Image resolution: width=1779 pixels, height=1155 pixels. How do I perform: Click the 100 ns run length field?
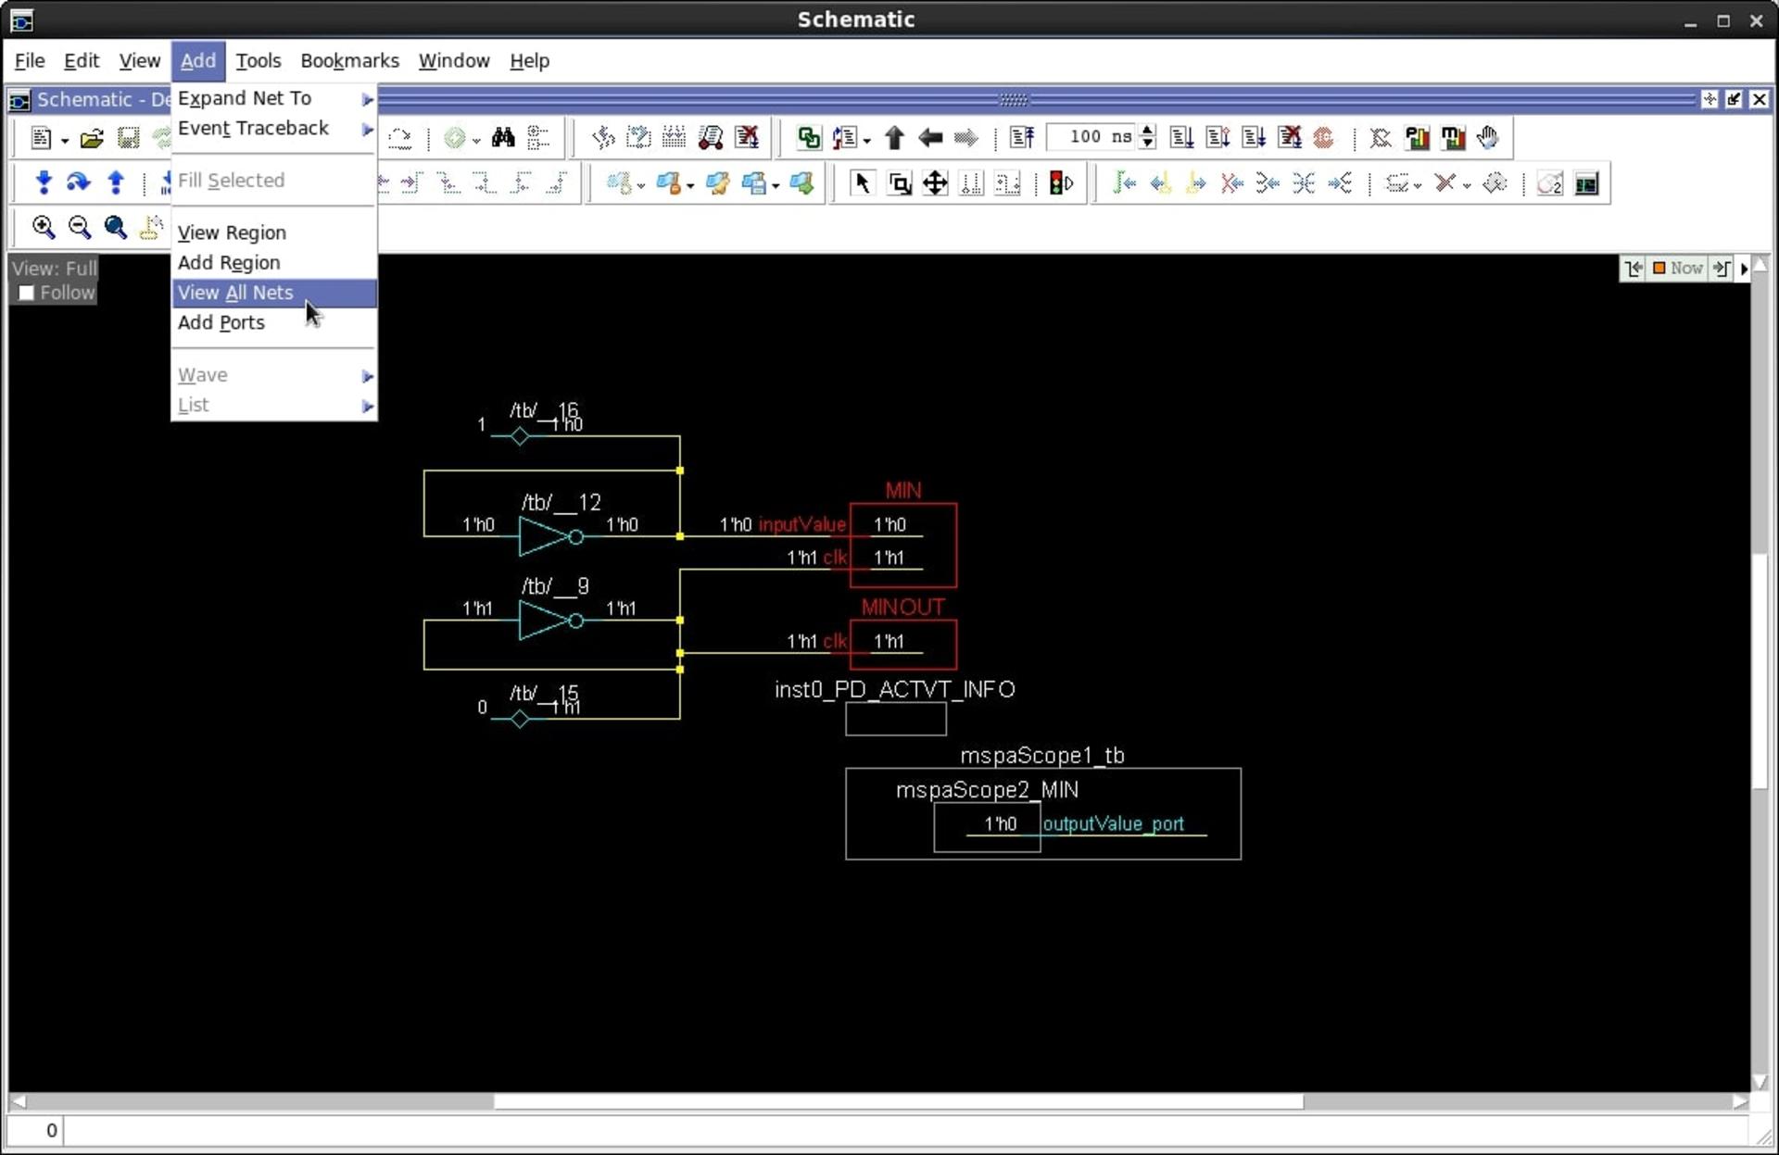(1091, 137)
